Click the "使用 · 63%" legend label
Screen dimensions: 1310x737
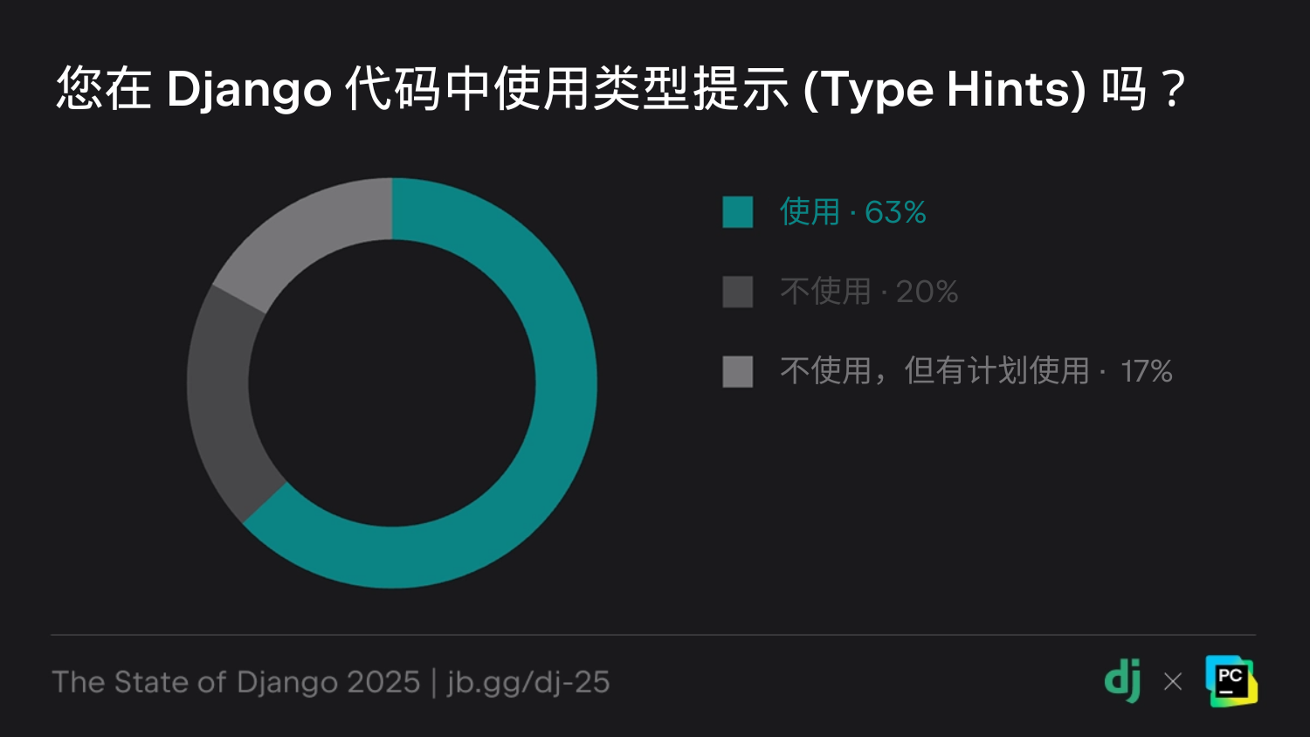(853, 212)
